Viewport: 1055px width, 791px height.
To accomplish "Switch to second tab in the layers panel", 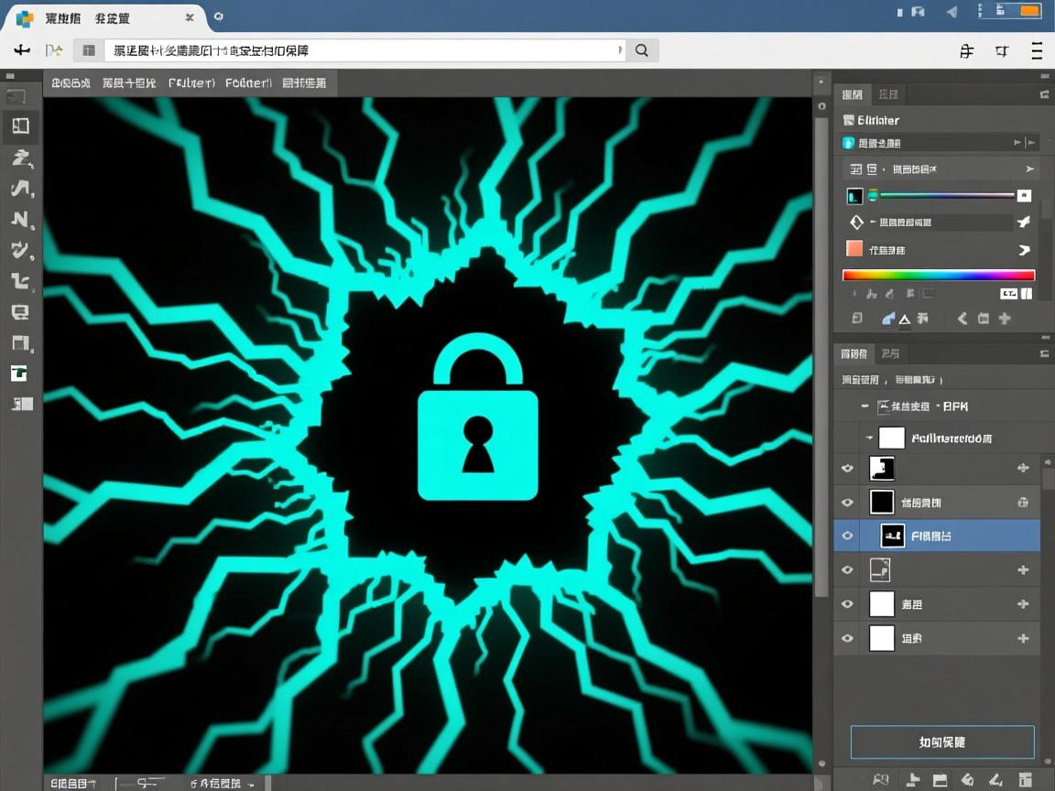I will pyautogui.click(x=889, y=353).
